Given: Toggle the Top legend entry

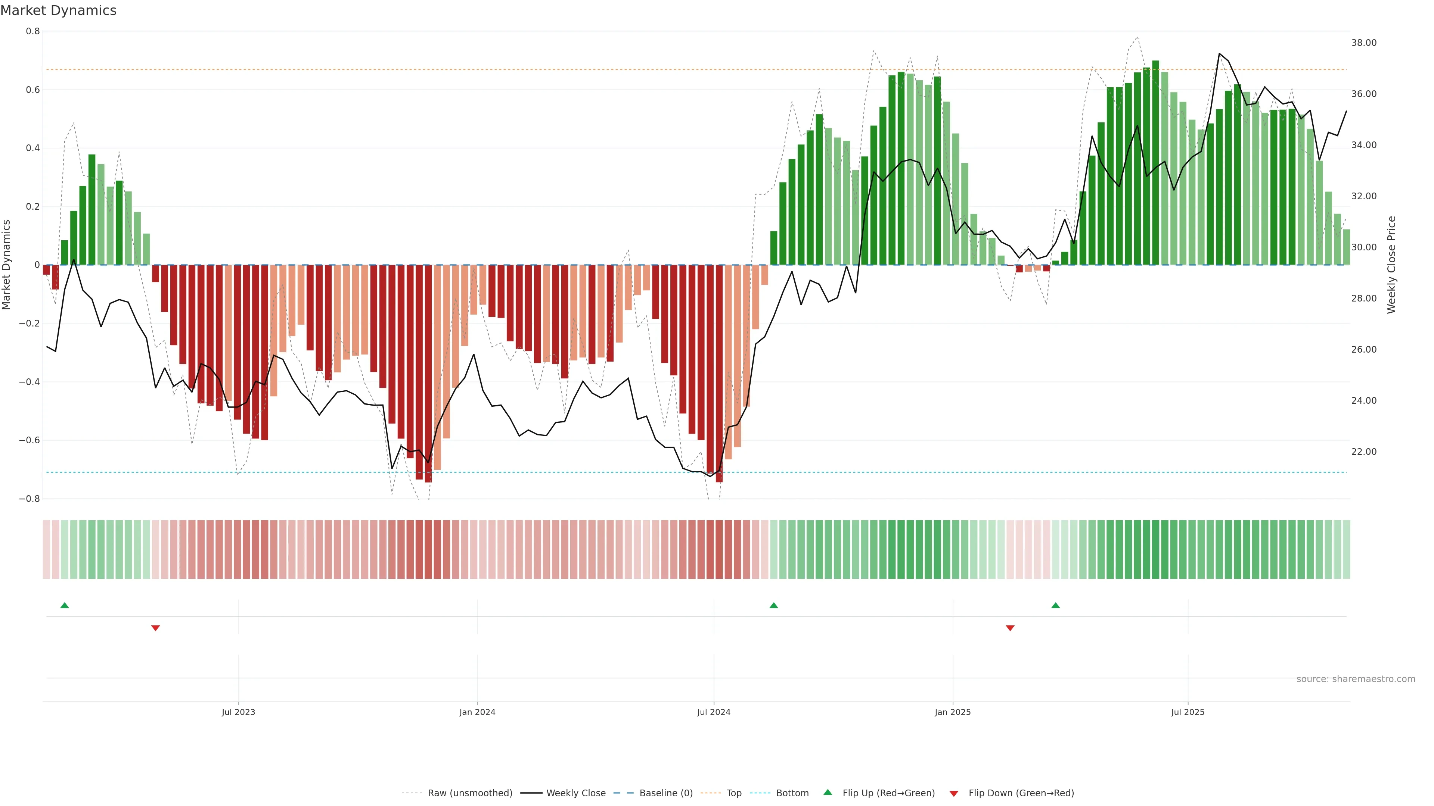Looking at the screenshot, I should tap(734, 793).
